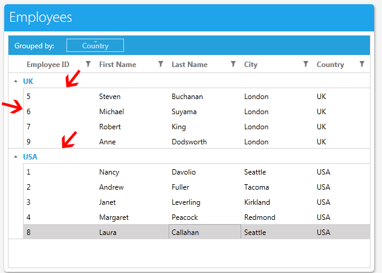382x273 pixels.
Task: Open the First Name column filter icon
Action: click(x=160, y=64)
